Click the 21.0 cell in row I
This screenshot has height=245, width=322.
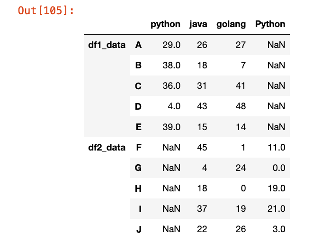(x=276, y=208)
